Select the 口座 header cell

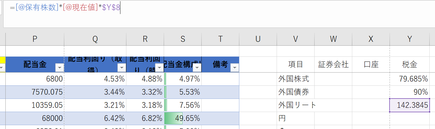tap(371, 64)
